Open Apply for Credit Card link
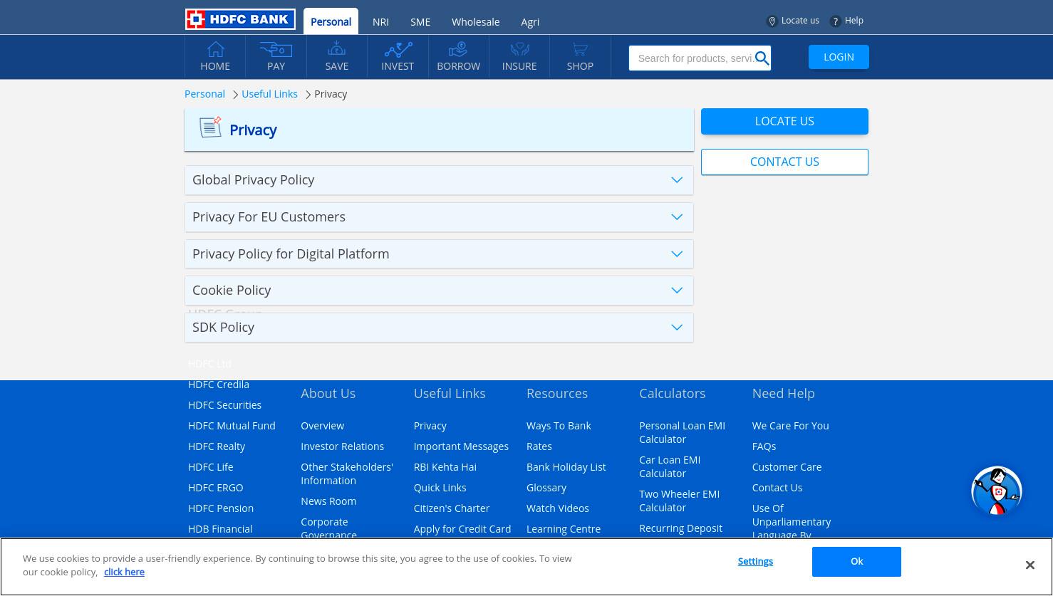The height and width of the screenshot is (596, 1053). click(x=462, y=529)
